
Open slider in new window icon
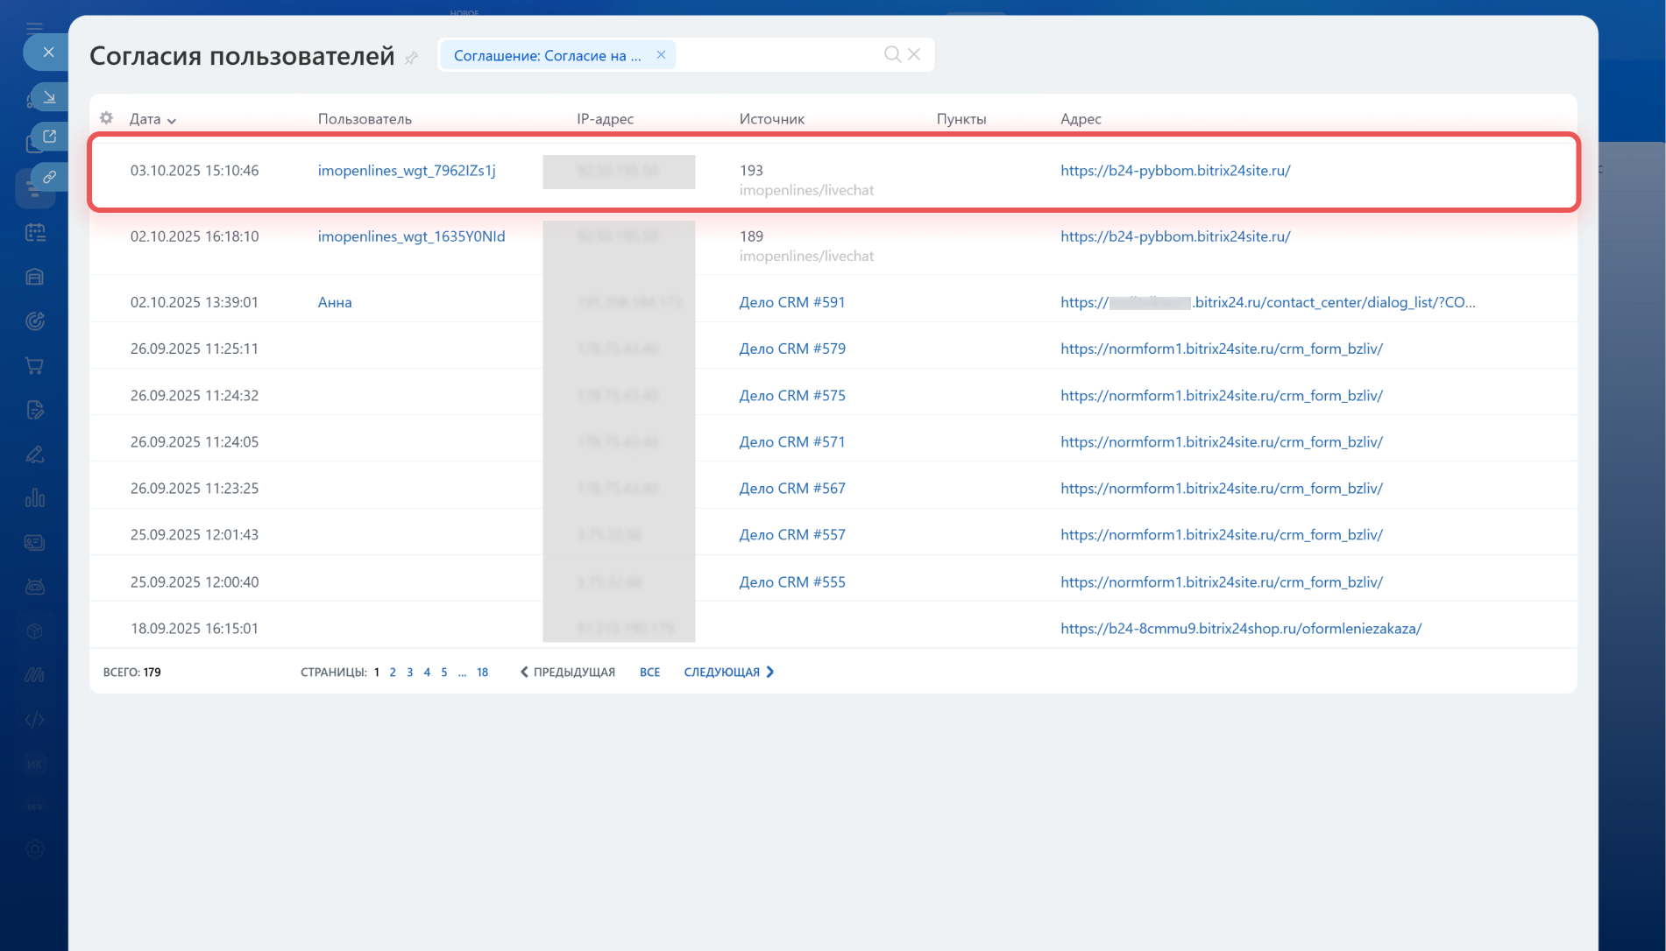(49, 137)
